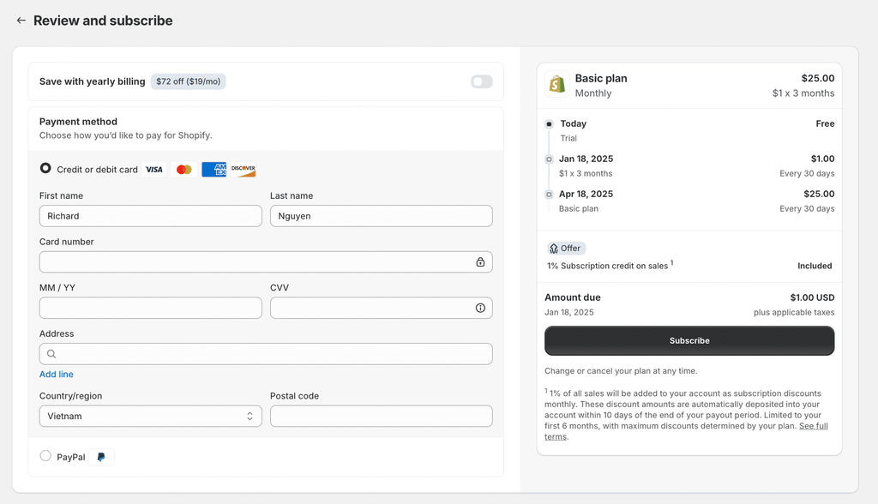
Task: Click the card number lock icon
Action: tap(480, 262)
